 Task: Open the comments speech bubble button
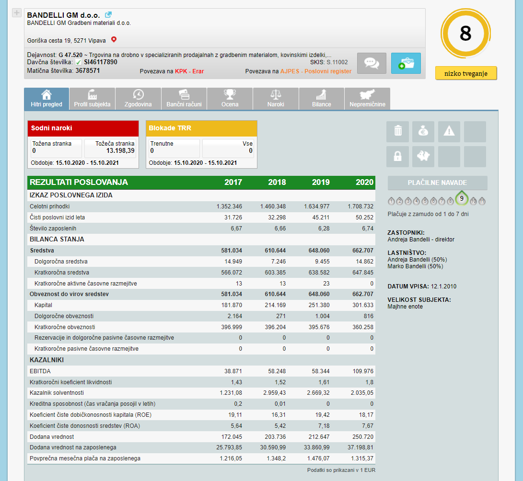[372, 63]
